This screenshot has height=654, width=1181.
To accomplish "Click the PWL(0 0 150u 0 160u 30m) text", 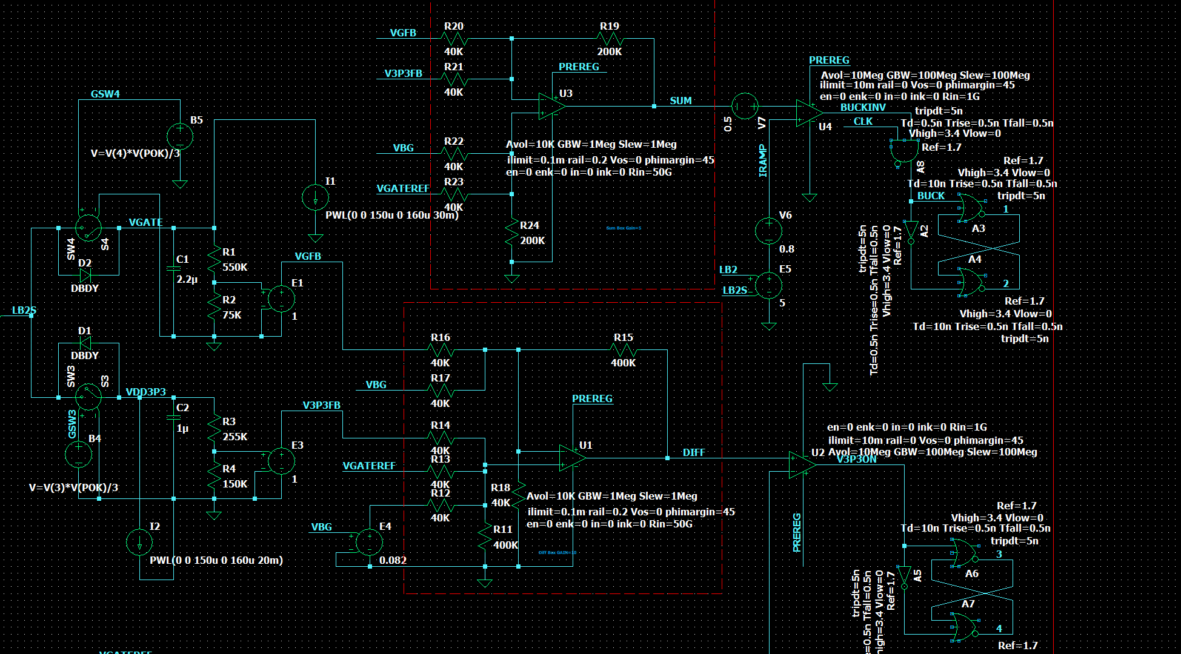I will pyautogui.click(x=391, y=215).
